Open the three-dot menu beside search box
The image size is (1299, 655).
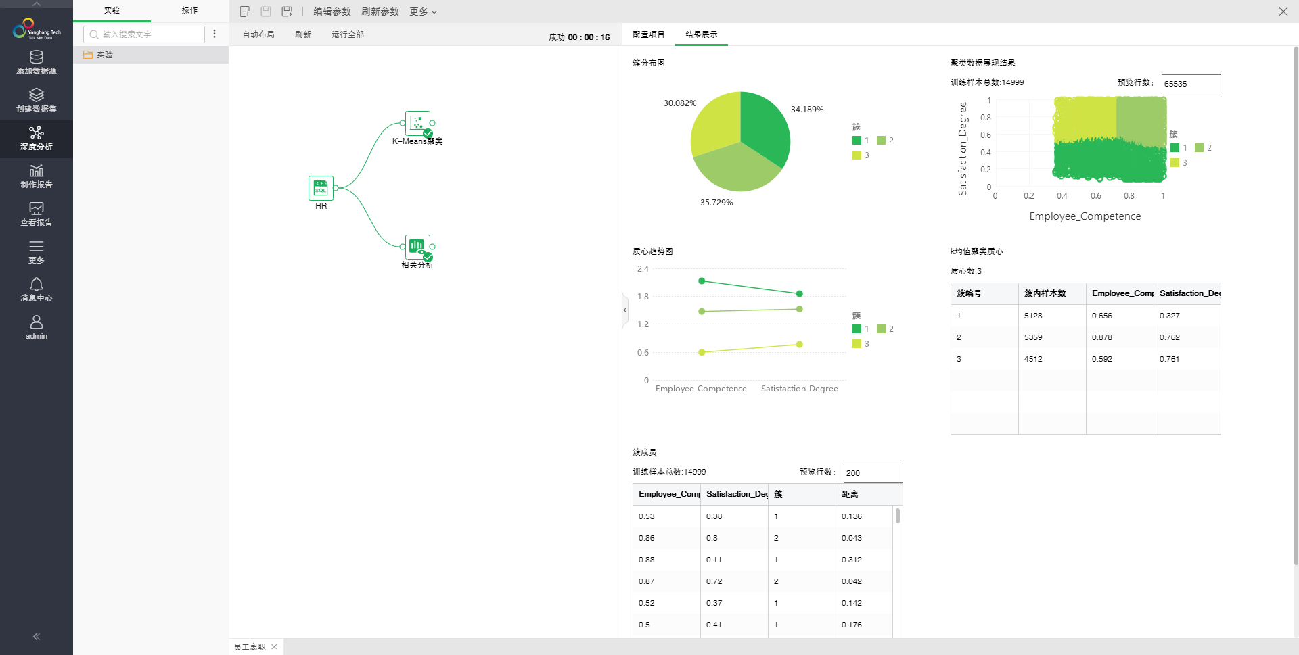(214, 34)
